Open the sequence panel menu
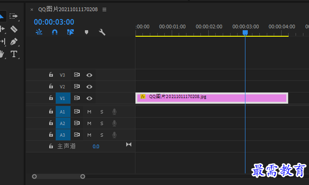Image resolution: width=309 pixels, height=185 pixels. (104, 9)
